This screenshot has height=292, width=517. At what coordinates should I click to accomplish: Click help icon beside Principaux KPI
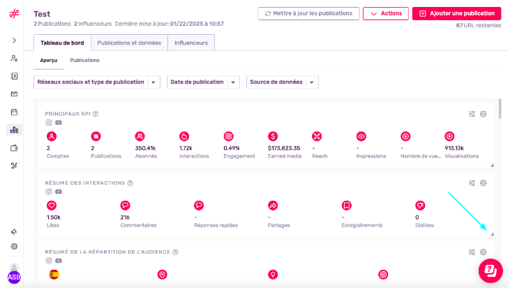pyautogui.click(x=96, y=114)
